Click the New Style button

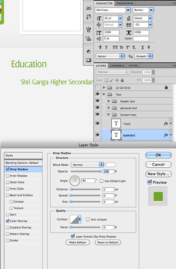(x=158, y=174)
